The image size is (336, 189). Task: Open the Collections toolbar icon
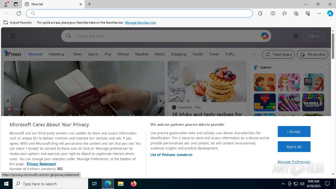296,13
